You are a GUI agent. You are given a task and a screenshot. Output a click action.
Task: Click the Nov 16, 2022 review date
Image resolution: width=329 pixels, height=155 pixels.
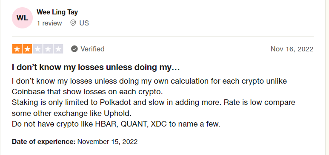pyautogui.click(x=292, y=49)
